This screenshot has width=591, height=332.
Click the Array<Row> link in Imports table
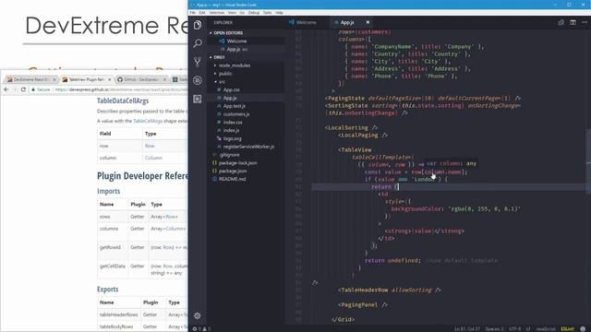click(x=164, y=217)
